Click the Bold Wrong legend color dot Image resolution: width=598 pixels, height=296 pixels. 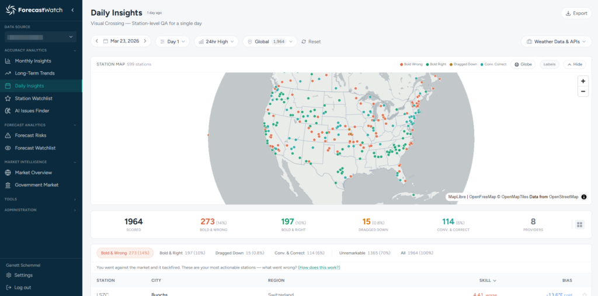coord(402,64)
